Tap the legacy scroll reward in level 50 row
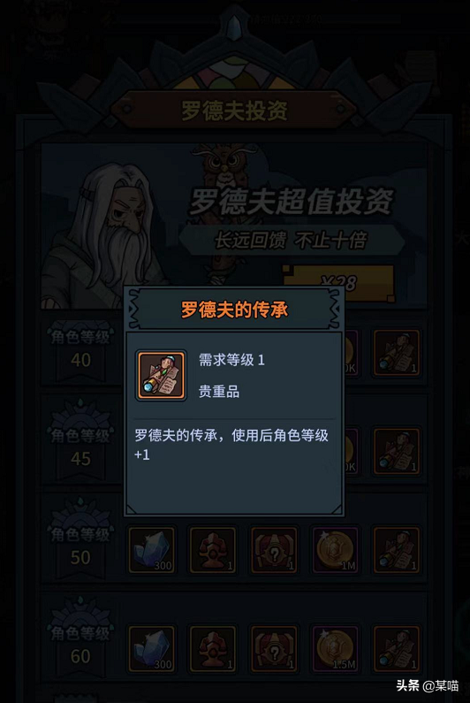The height and width of the screenshot is (703, 470). tap(397, 550)
